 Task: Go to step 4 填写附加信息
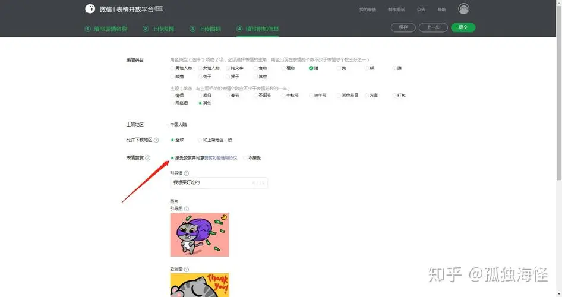tap(258, 29)
